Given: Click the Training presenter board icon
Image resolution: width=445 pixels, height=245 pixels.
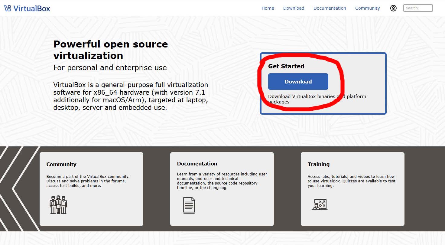Looking at the screenshot, I should click(320, 204).
